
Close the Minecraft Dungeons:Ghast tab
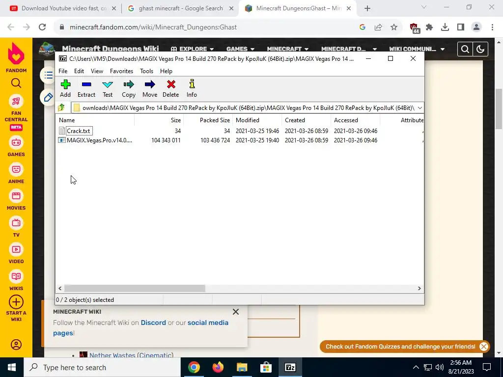point(349,9)
